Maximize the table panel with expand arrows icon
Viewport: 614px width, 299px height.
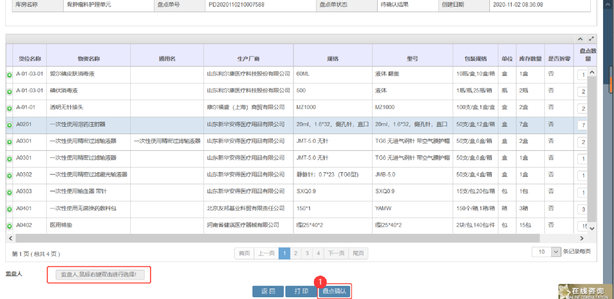(x=591, y=39)
